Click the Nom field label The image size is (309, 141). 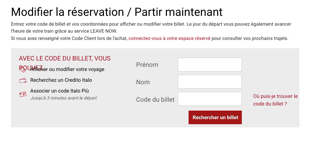143,82
